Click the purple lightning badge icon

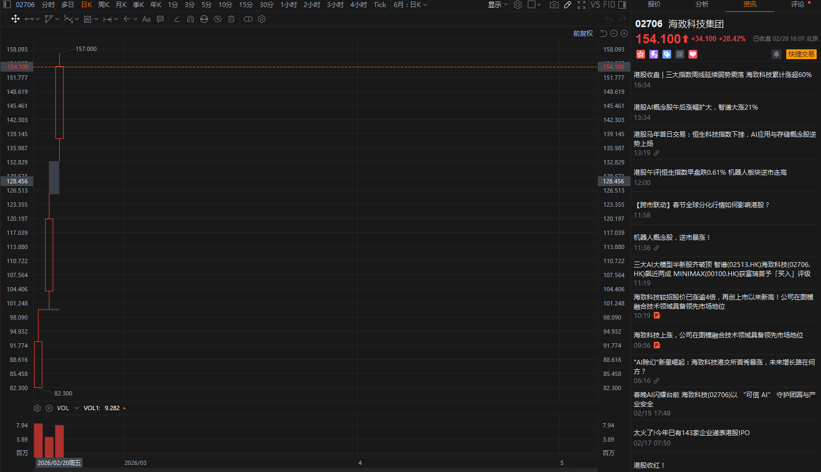(654, 54)
